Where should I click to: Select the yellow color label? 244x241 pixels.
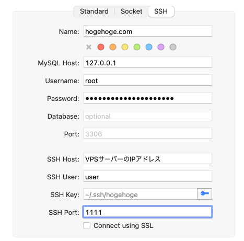[125, 47]
